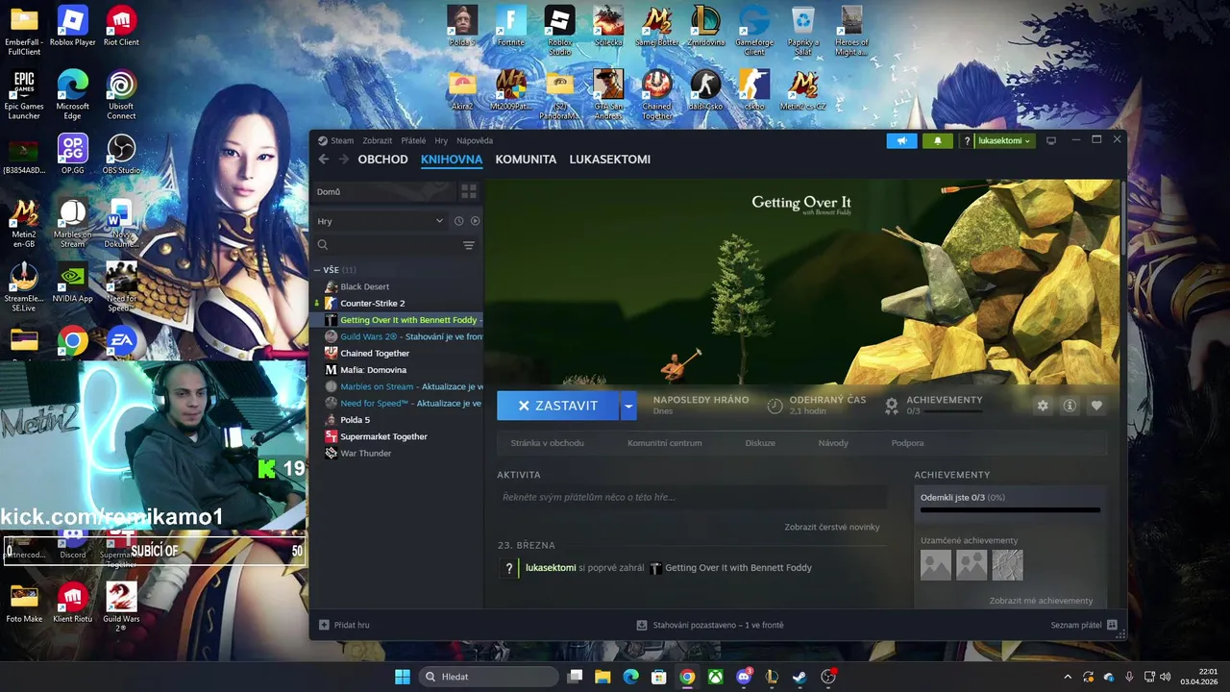Viewport: 1230px width, 692px height.
Task: Open Chrome from the Windows taskbar
Action: click(687, 677)
